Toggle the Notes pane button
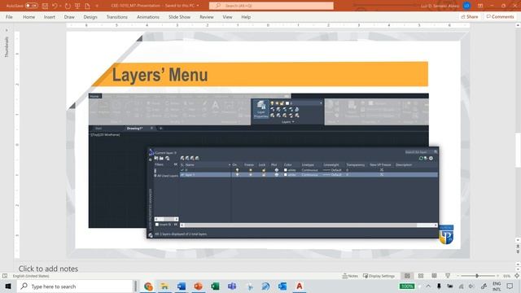521x293 pixels. pos(350,276)
